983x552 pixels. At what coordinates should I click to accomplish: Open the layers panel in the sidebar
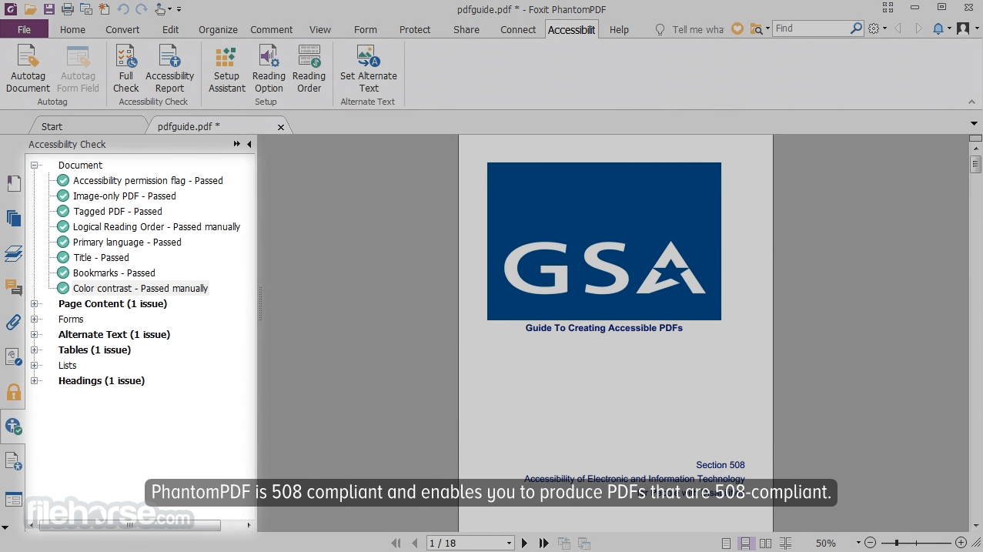(x=13, y=253)
